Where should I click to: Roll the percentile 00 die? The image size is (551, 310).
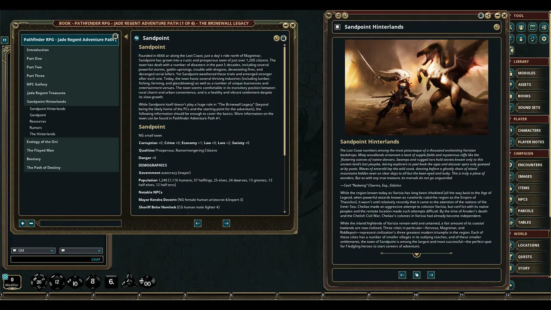(147, 282)
